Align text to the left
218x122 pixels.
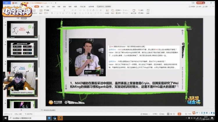[80, 13]
